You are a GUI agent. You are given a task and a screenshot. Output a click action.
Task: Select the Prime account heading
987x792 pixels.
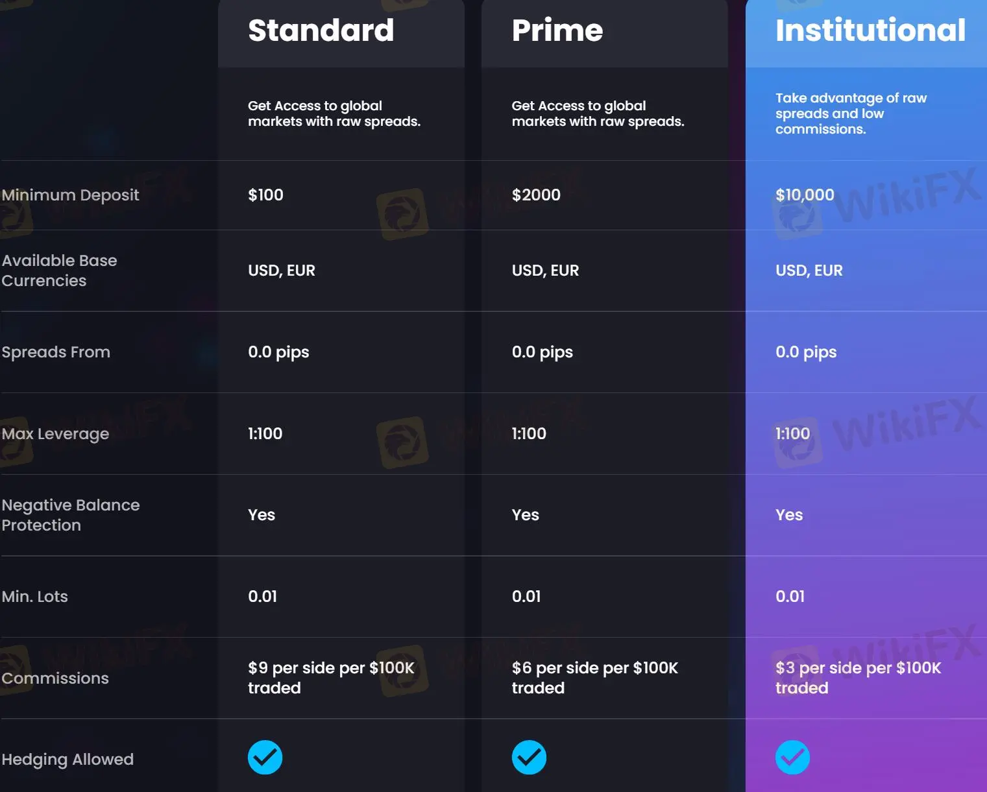(557, 30)
